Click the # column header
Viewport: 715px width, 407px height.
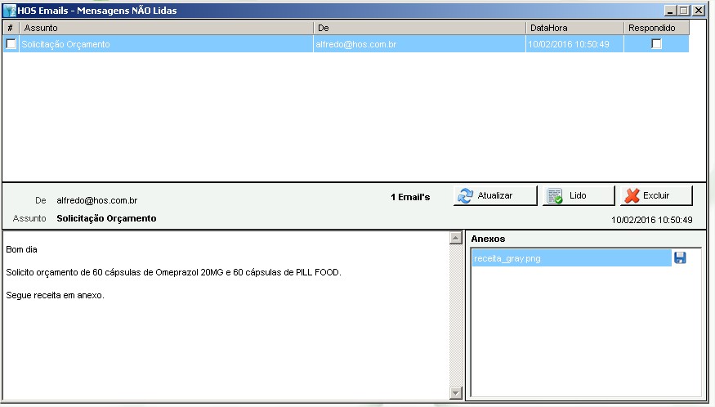11,28
